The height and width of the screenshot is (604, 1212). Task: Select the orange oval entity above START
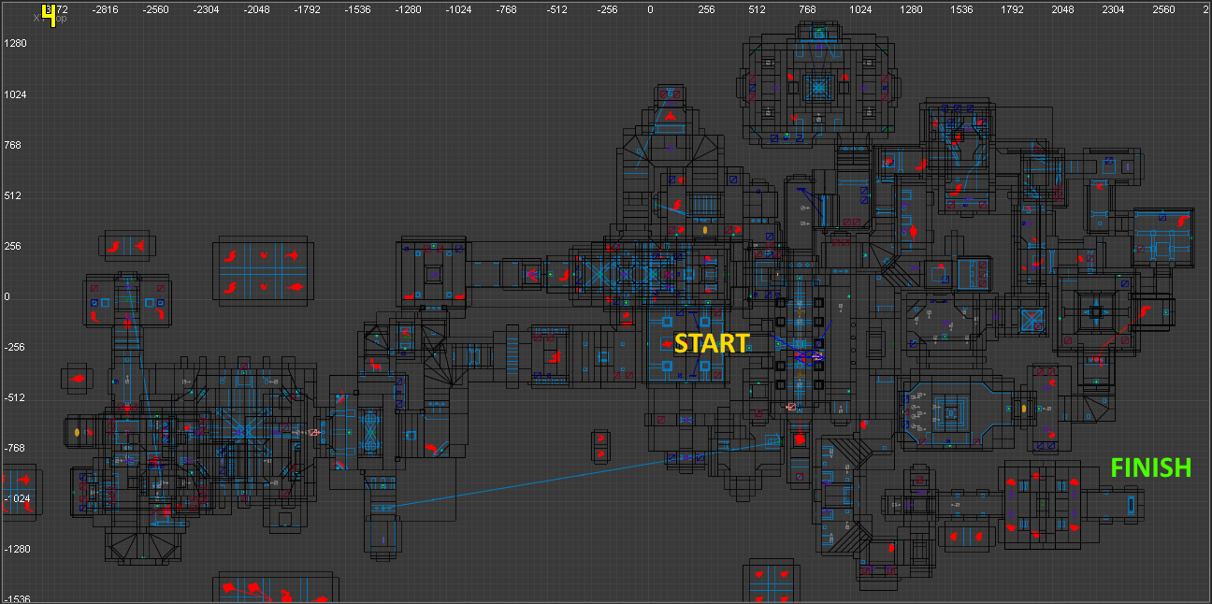pos(704,230)
